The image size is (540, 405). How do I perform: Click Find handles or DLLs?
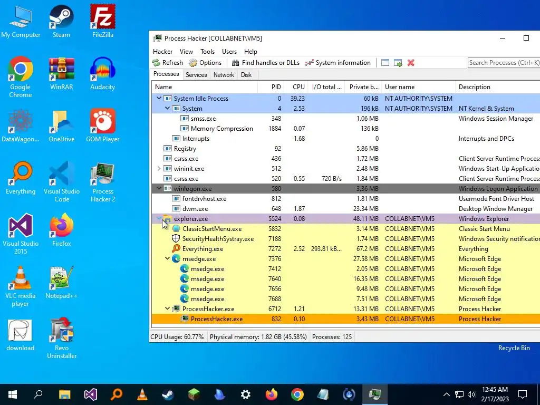[266, 63]
